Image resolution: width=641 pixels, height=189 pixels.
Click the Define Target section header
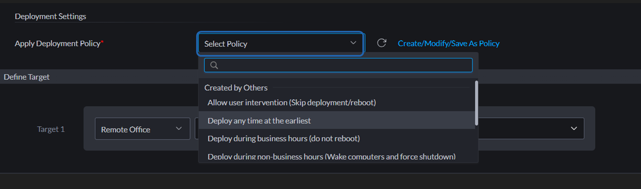[27, 77]
